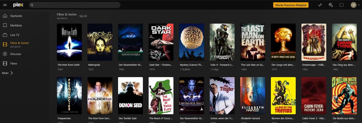Click title 'Cabin Fever 3 - Pati...'
Viewport: 362px width, 123px height.
314,118
